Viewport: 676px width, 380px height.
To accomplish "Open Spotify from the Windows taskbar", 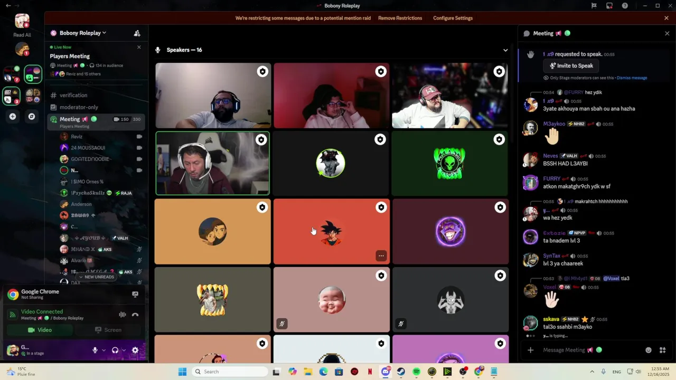I will tap(416, 372).
